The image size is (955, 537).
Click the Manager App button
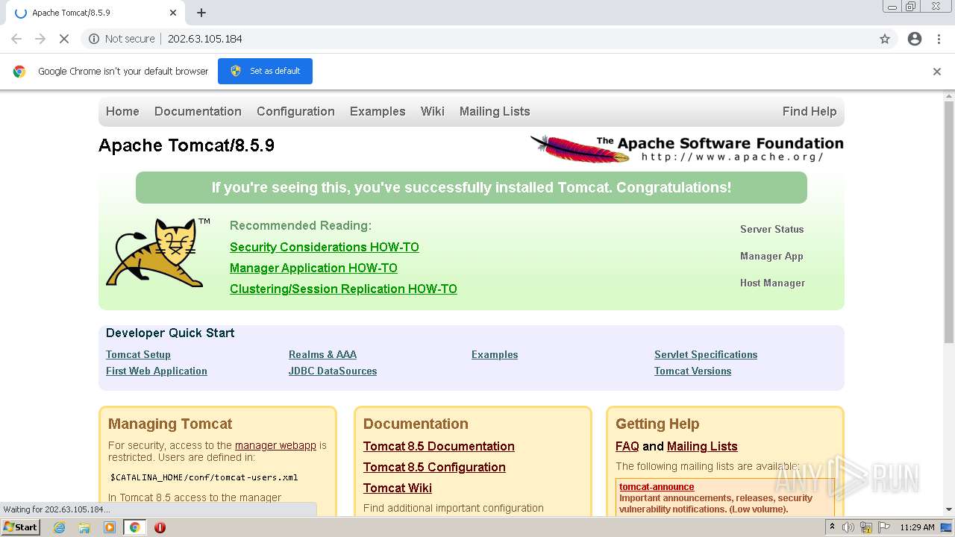click(772, 256)
